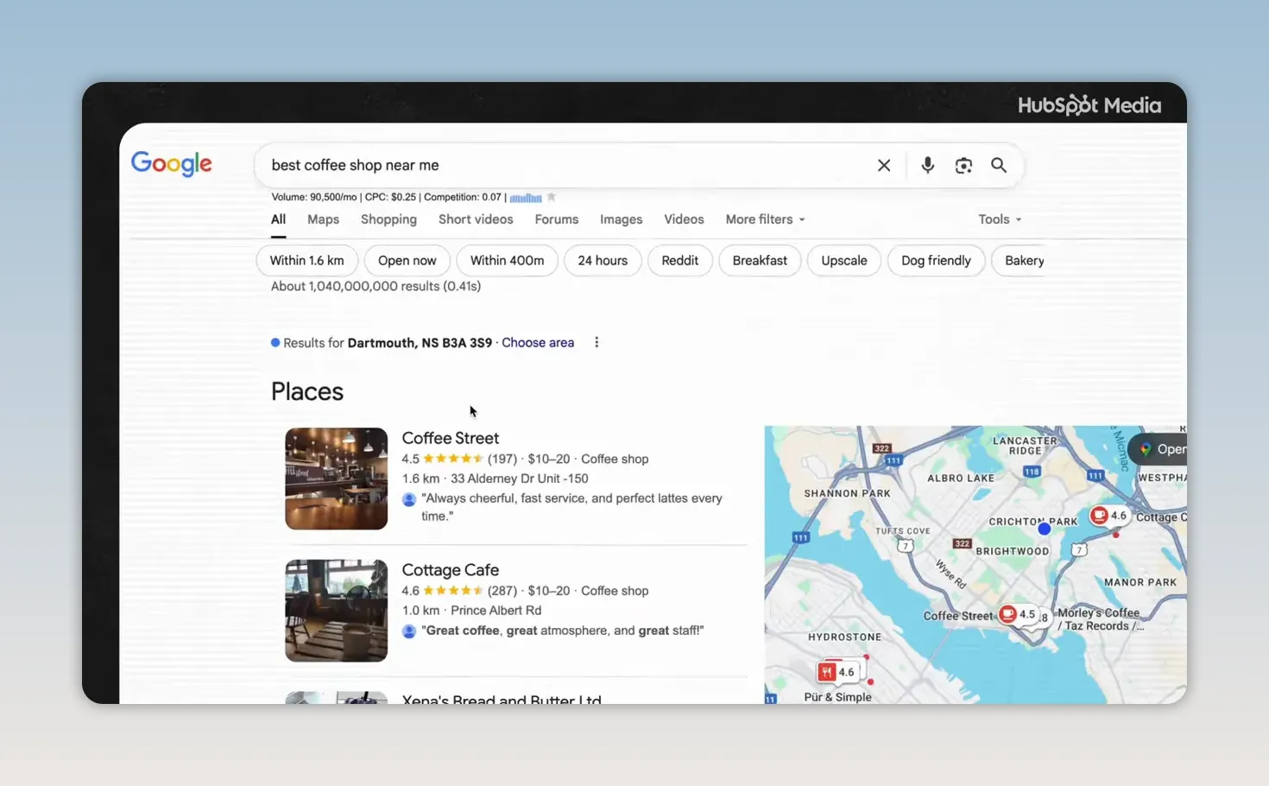
Task: Open the Short videos tab
Action: click(x=476, y=219)
